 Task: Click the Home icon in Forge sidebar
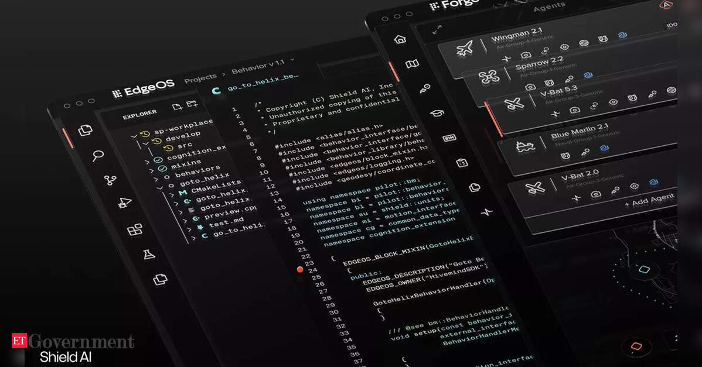pos(400,39)
